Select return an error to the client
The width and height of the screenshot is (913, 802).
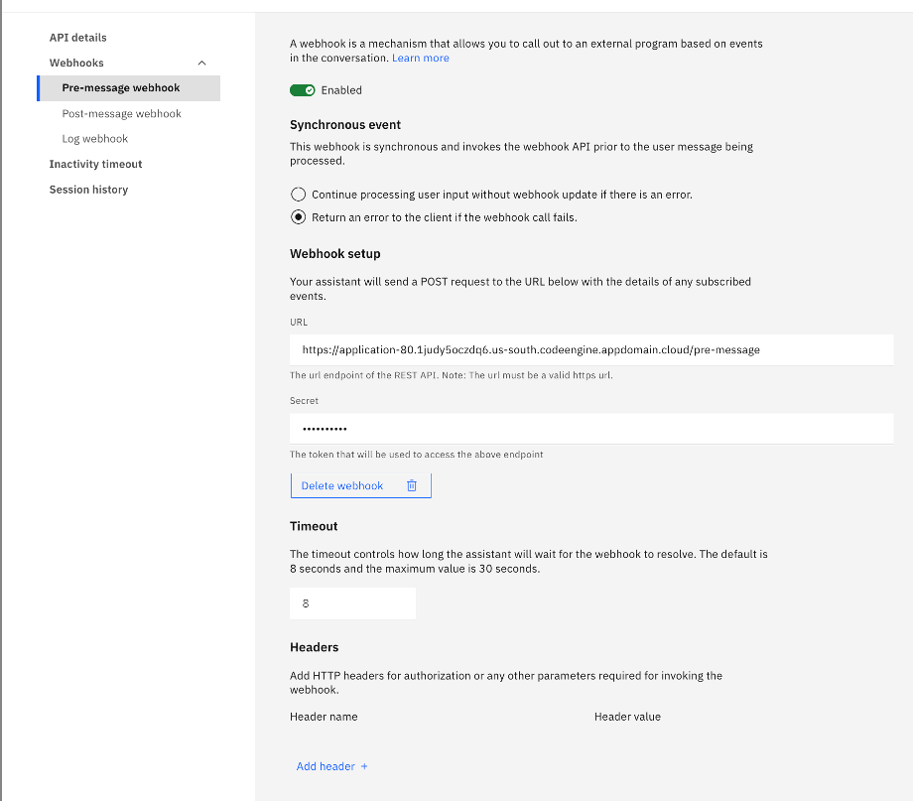298,216
